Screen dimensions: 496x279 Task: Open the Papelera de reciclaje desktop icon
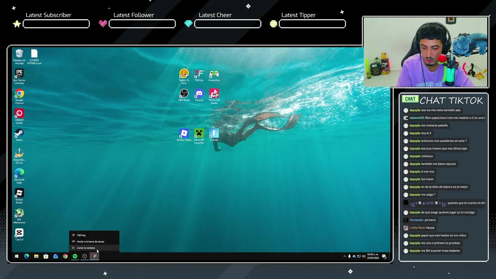point(19,56)
